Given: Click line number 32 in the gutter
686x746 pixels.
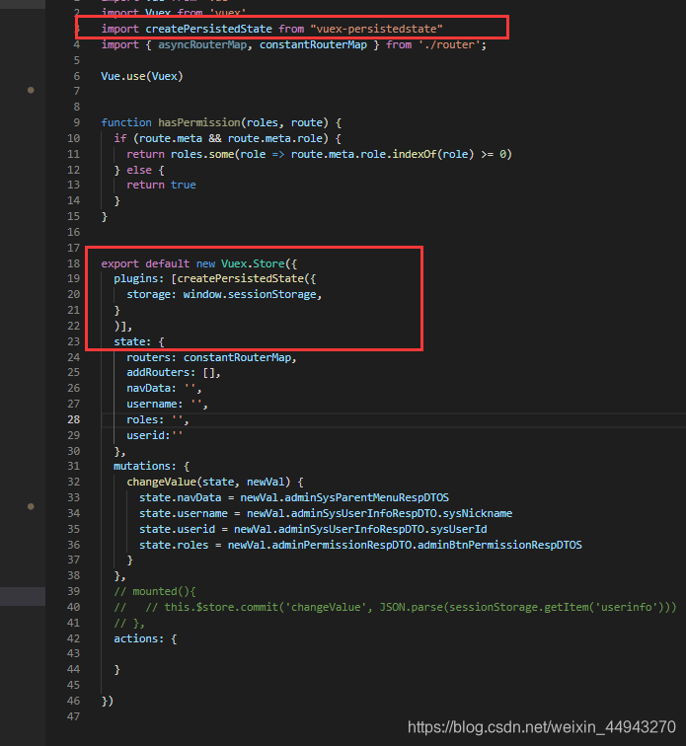Looking at the screenshot, I should [x=74, y=482].
